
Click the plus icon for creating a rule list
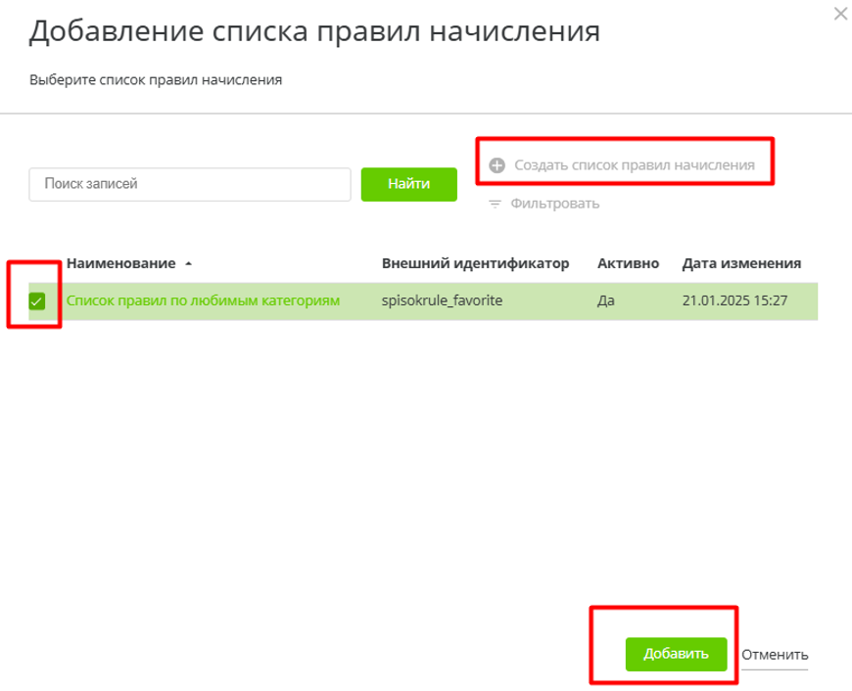[x=497, y=165]
